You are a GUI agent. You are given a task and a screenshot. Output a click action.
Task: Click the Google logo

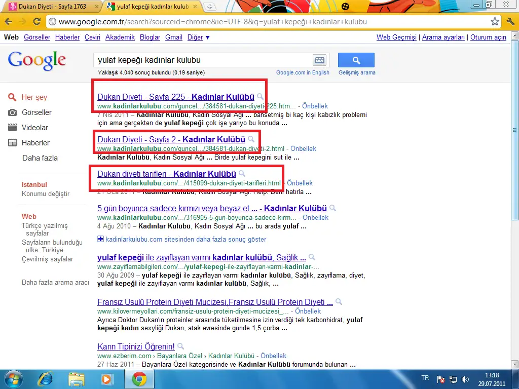36,61
